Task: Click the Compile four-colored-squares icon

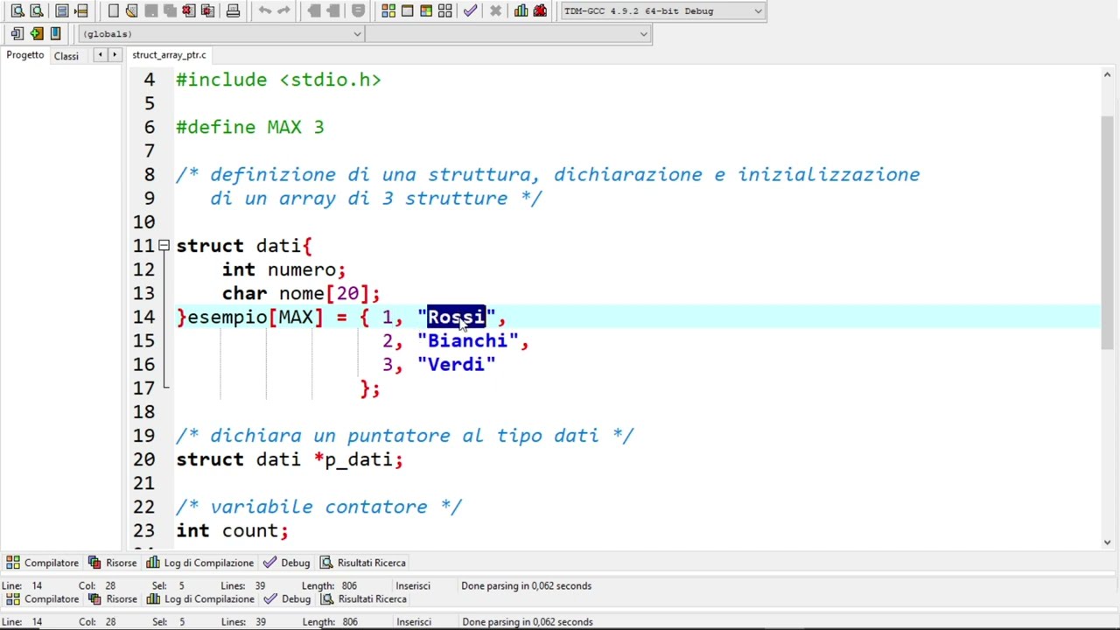Action: click(388, 10)
